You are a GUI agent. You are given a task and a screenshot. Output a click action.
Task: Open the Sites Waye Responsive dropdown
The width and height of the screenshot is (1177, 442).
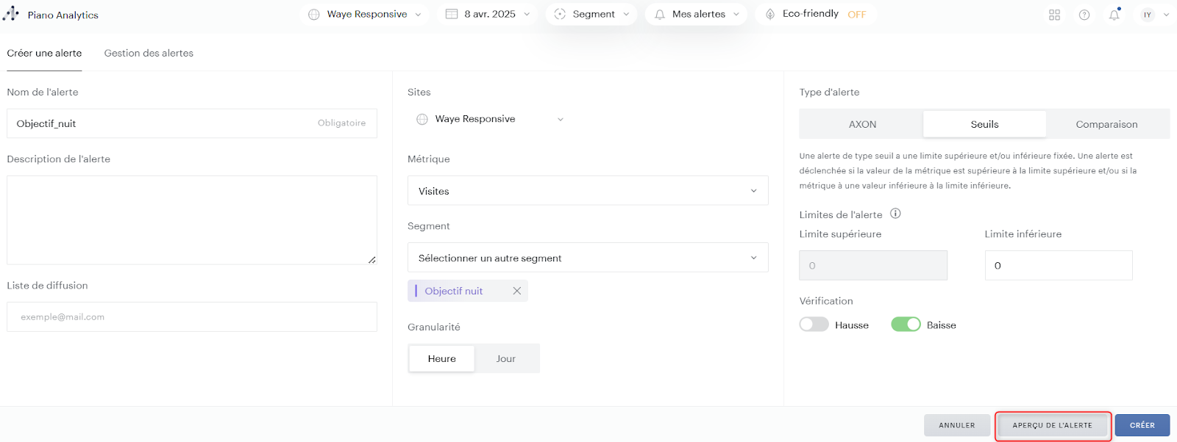click(x=491, y=119)
